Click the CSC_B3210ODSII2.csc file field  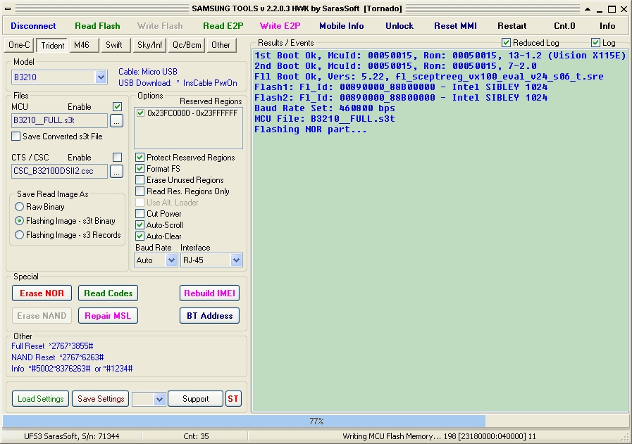pos(59,171)
